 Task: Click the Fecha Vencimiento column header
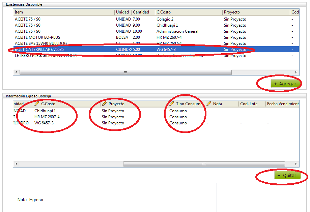pyautogui.click(x=282, y=104)
